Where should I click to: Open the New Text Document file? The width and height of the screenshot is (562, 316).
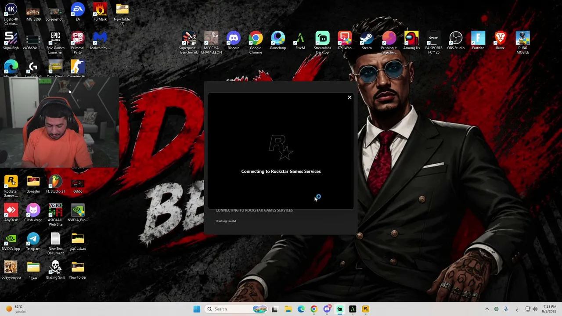[55, 244]
